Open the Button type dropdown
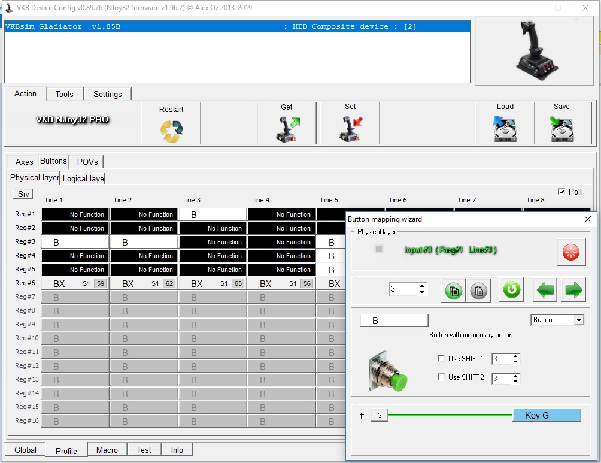Viewport: 601px width, 463px height. [x=579, y=320]
